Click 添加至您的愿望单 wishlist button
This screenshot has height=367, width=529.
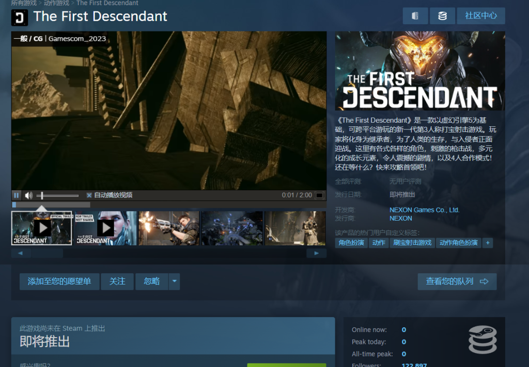(59, 281)
